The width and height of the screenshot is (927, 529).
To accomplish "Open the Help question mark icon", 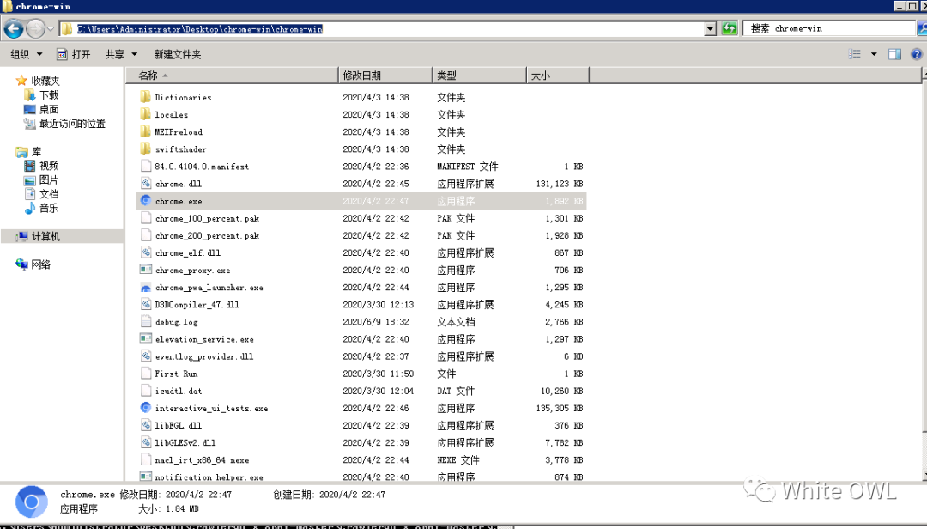I will point(917,54).
